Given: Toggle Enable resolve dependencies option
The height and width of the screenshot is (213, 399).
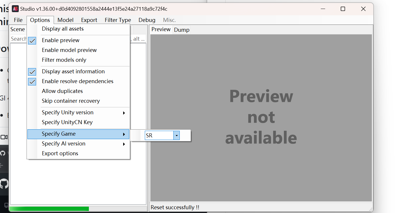Looking at the screenshot, I should [32, 81].
